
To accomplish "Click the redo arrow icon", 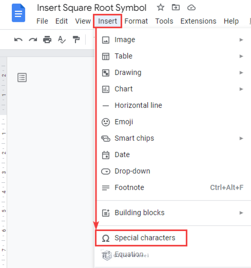I will point(33,40).
